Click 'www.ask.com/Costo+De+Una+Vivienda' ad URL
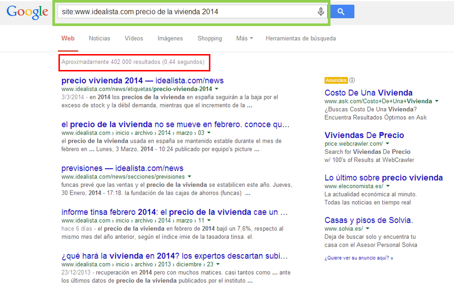The width and height of the screenshot is (454, 288). (378, 101)
